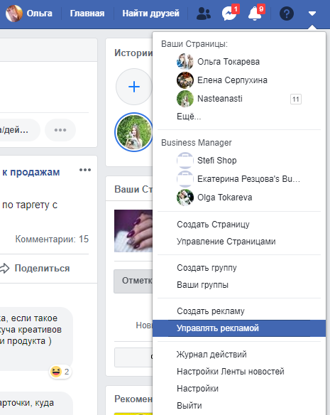Open notifications bell with 9 alerts
This screenshot has width=330, height=415.
click(x=255, y=14)
